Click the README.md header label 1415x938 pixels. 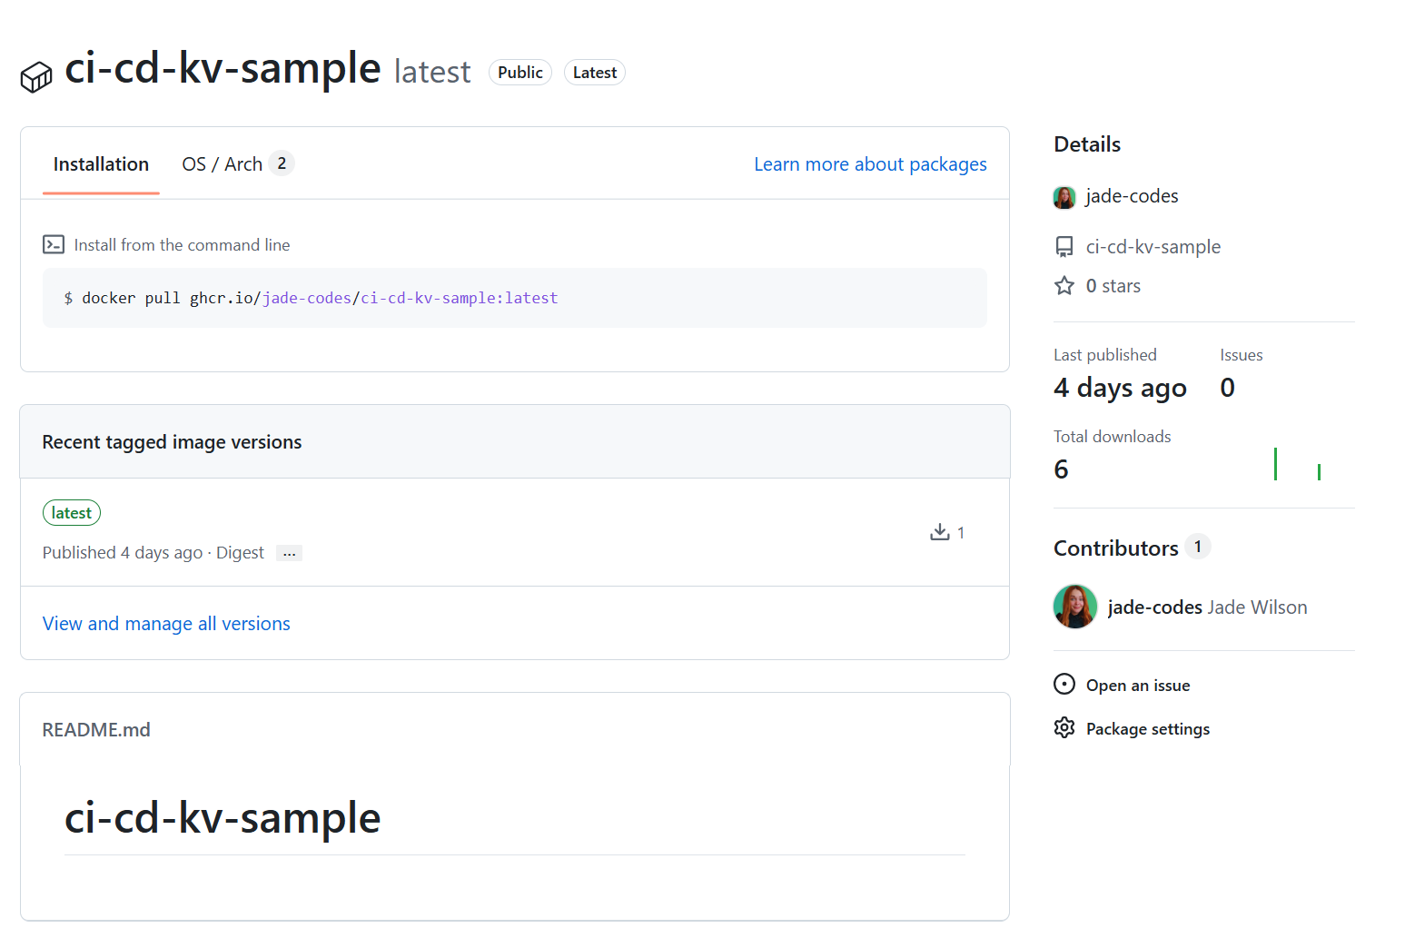[96, 730]
